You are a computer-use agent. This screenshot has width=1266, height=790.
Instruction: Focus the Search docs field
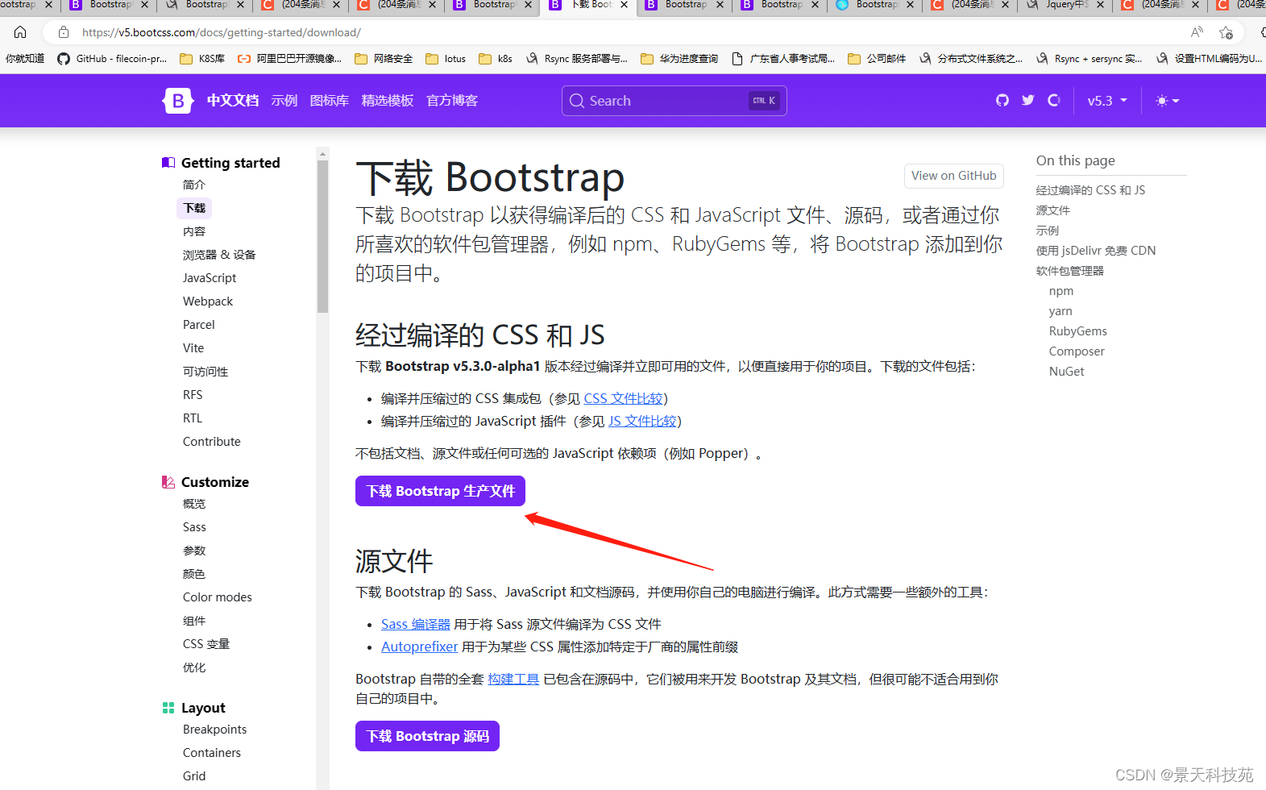click(x=674, y=101)
